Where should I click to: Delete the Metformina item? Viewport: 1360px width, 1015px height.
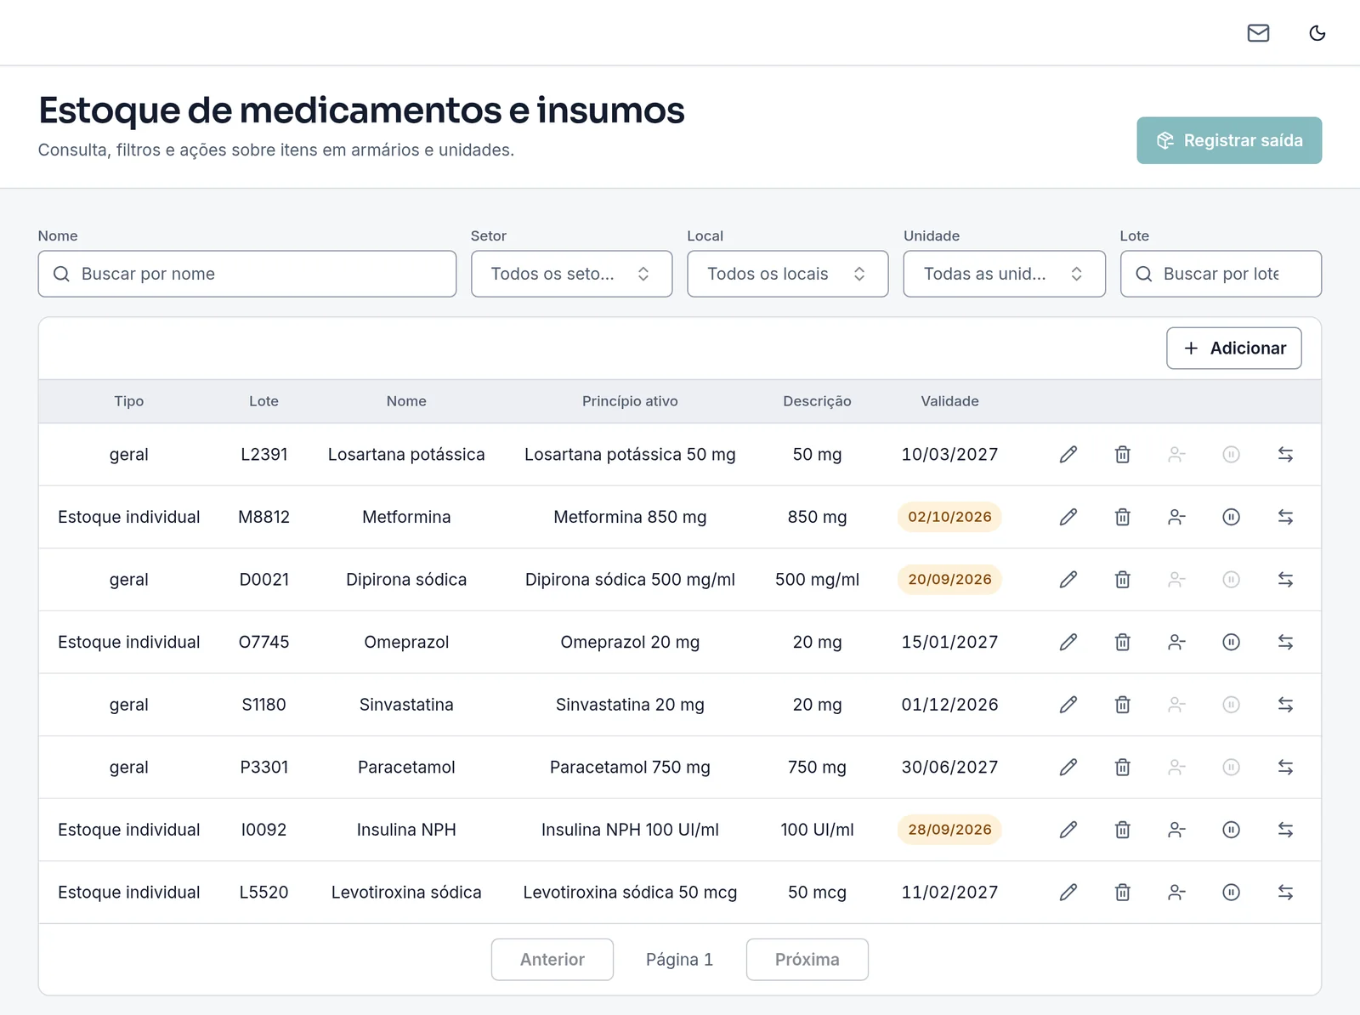point(1123,517)
